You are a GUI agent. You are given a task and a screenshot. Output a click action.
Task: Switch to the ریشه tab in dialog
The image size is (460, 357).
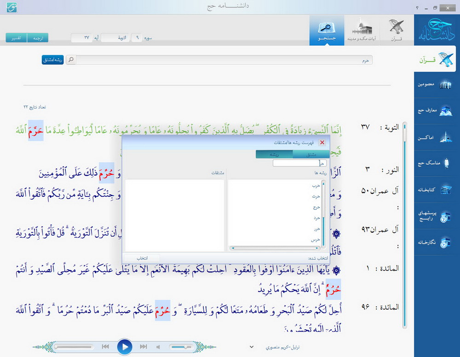point(274,154)
